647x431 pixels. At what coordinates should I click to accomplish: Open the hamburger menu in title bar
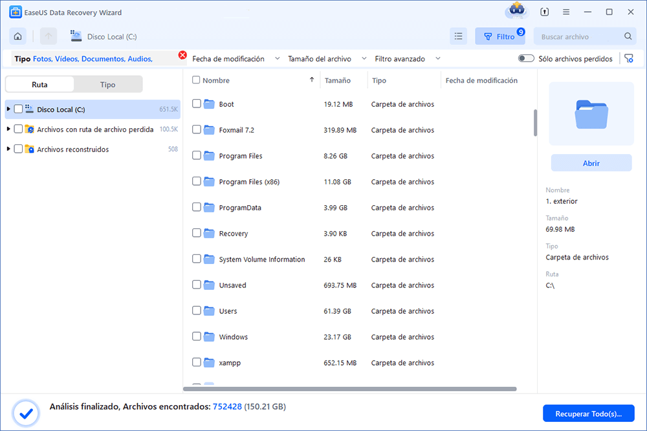566,12
